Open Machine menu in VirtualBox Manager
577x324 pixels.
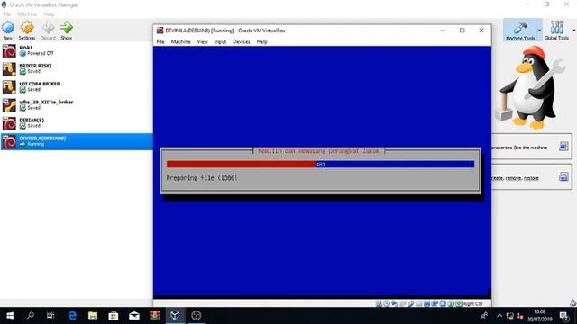click(x=28, y=14)
